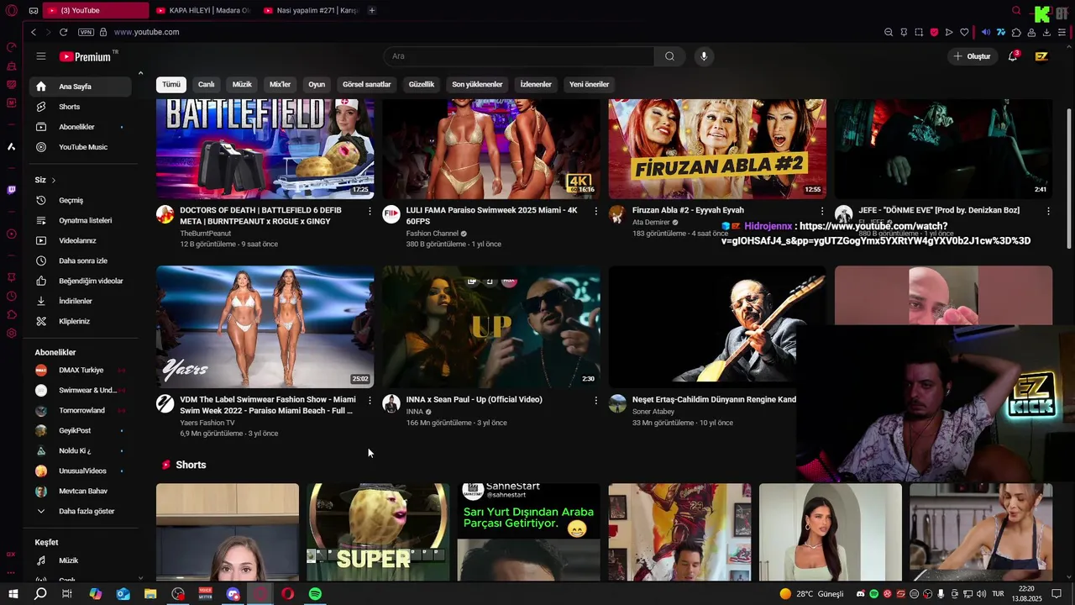The image size is (1075, 605).
Task: Select the Mix'ler filter chip
Action: pos(280,84)
